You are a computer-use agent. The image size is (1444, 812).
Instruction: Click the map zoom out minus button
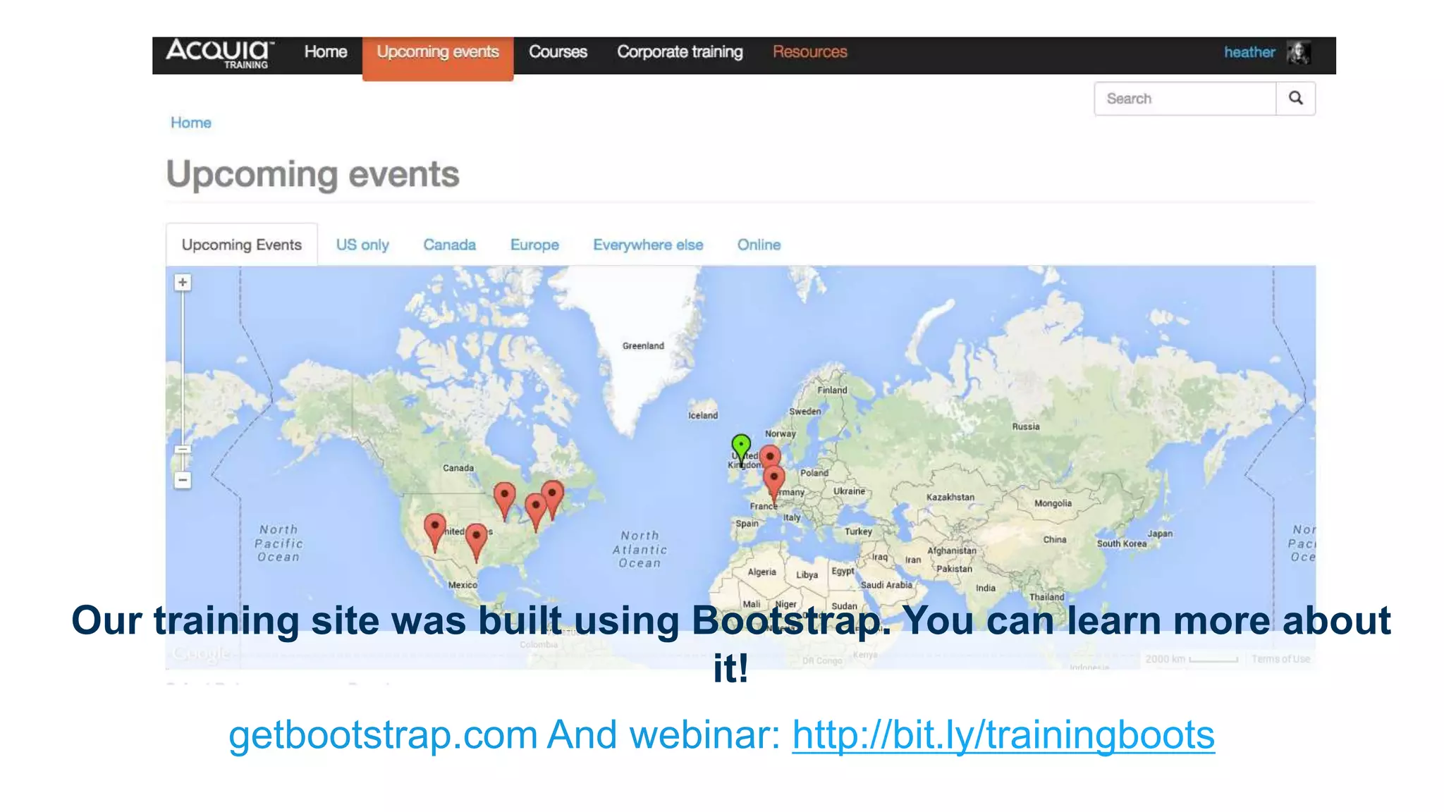183,480
